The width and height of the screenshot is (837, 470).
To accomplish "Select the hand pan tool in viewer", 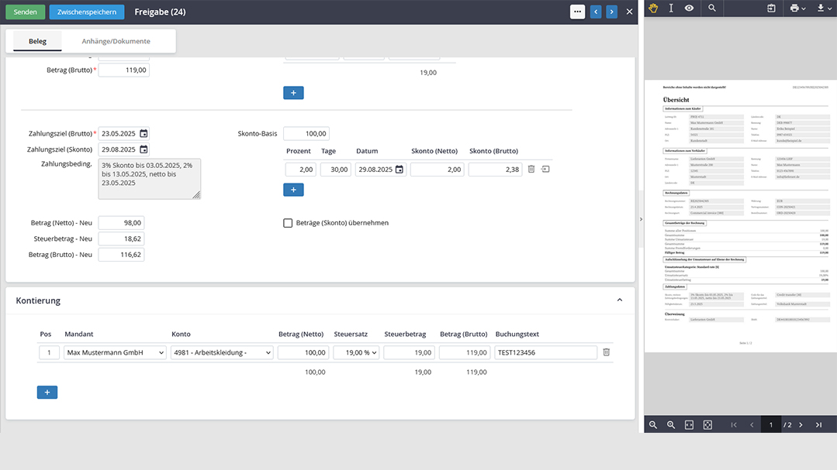I will 654,9.
